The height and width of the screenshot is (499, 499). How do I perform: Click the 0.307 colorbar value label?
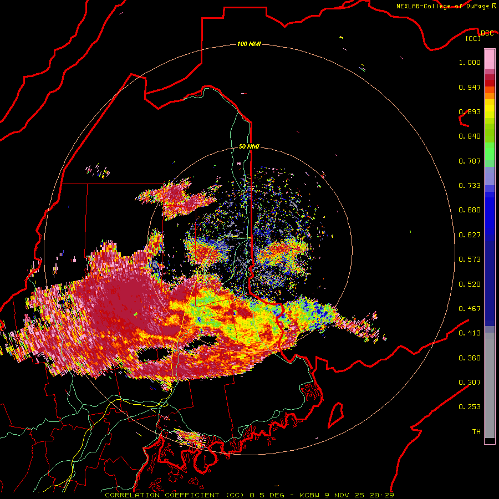pos(470,383)
